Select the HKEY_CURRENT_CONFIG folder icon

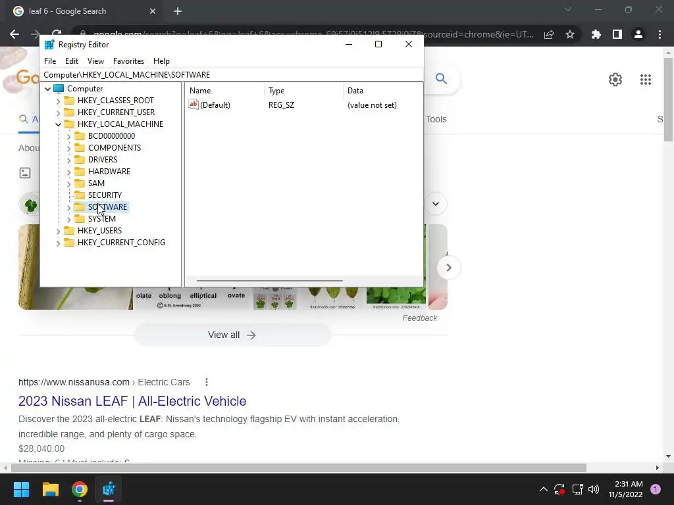point(68,242)
